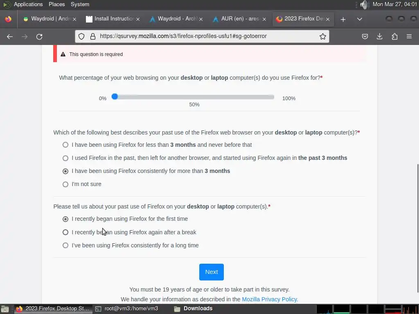Click 'This question is required' message

(96, 54)
